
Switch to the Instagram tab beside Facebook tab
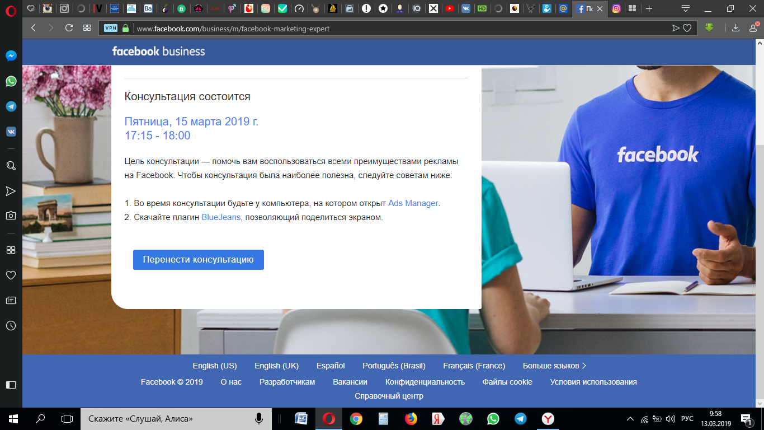click(x=616, y=8)
